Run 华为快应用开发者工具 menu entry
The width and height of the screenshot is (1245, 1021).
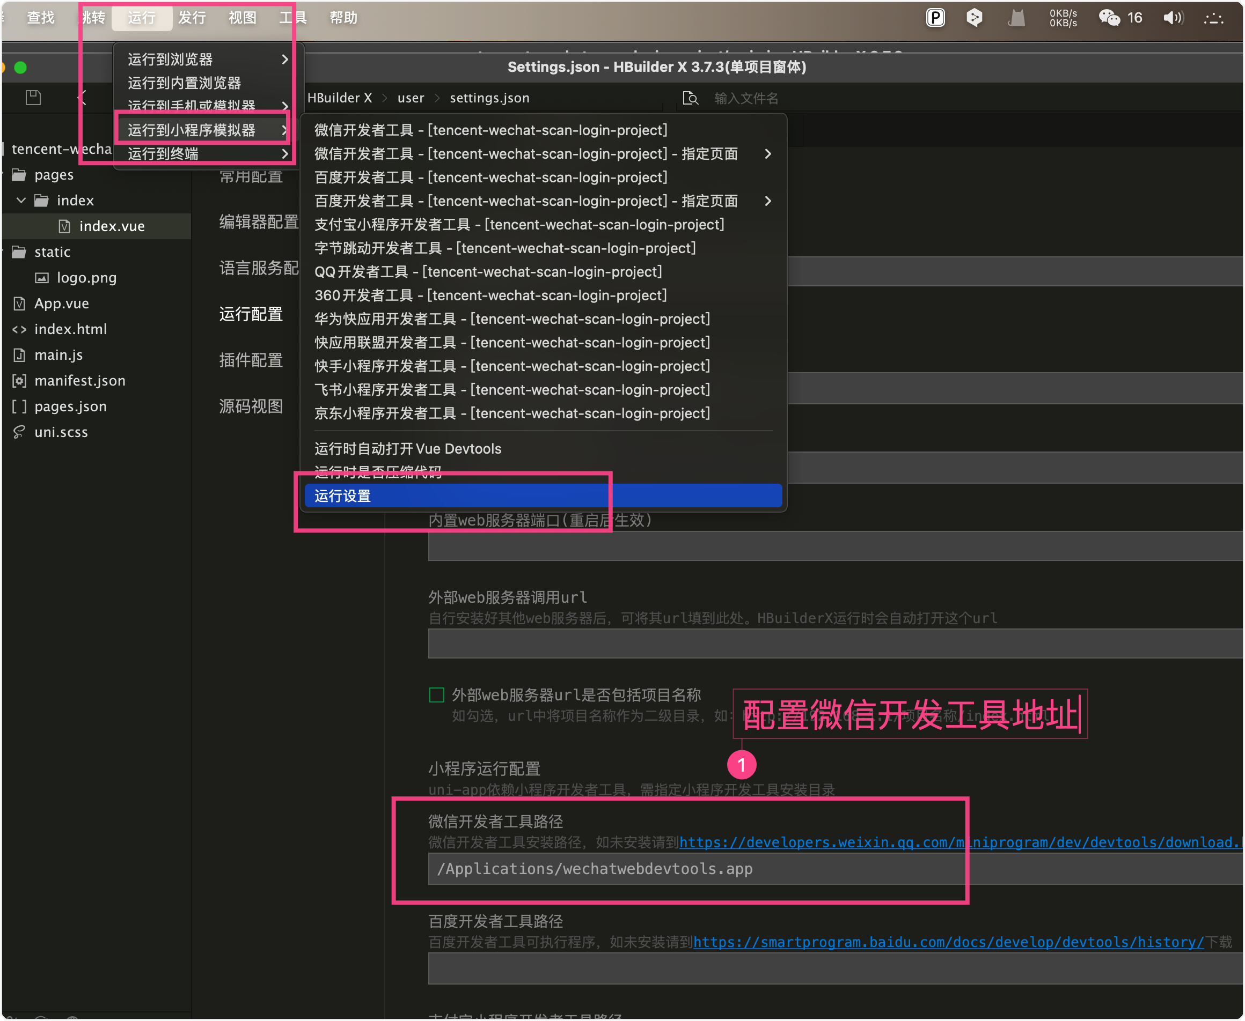(543, 319)
